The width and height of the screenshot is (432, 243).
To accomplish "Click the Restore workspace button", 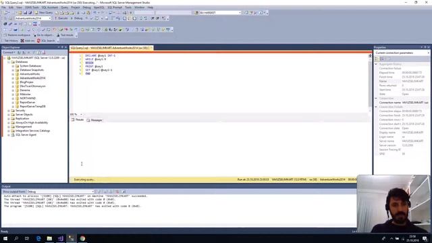I will coord(17,35).
